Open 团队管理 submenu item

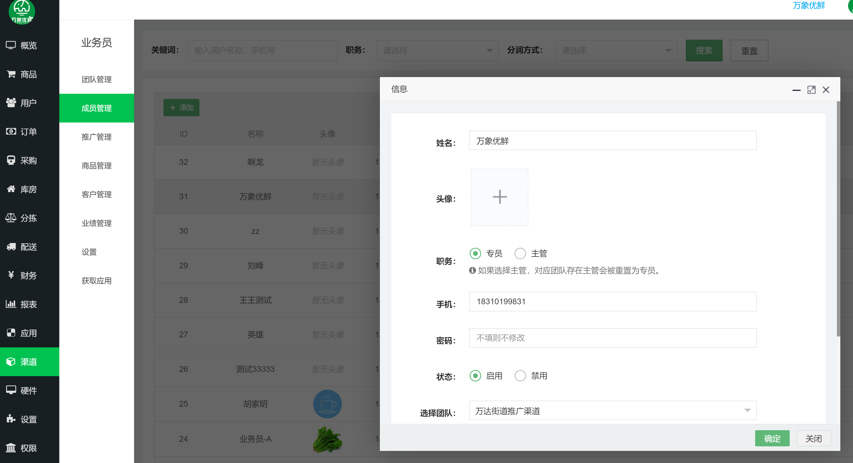coord(96,79)
